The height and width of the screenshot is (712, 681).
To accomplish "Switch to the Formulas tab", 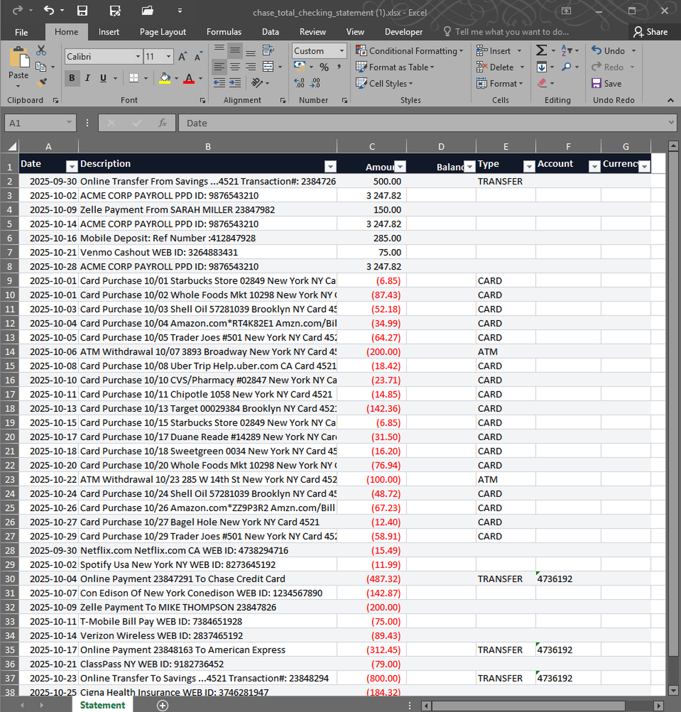I will coord(224,32).
